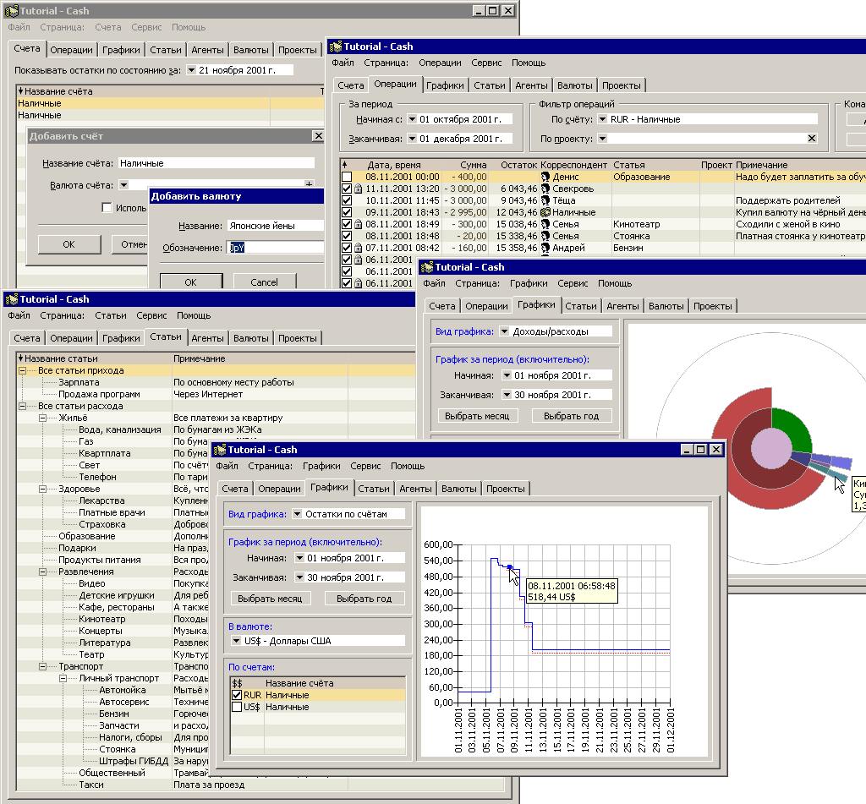Open the В валюте US$ currency dropdown
The image size is (866, 804).
coord(237,641)
